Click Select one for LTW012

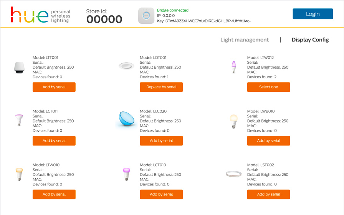268,87
